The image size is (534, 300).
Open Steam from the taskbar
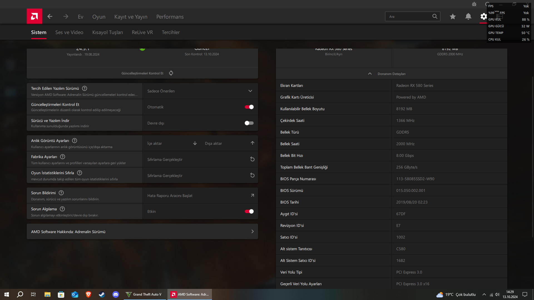coord(102,294)
